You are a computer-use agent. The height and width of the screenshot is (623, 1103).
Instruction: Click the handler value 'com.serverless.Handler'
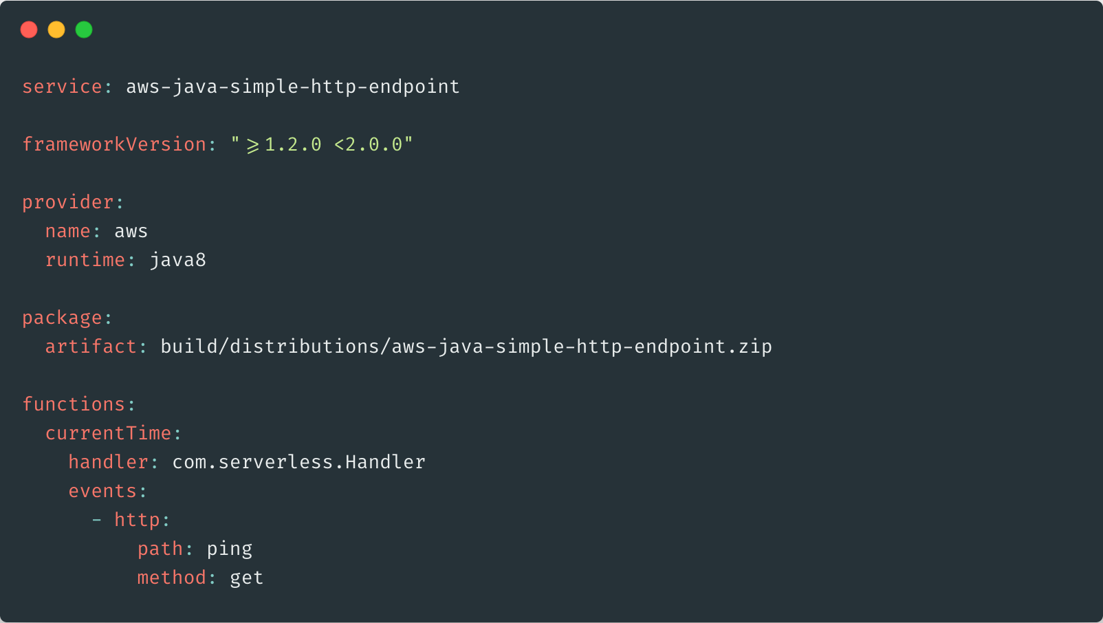tap(298, 462)
